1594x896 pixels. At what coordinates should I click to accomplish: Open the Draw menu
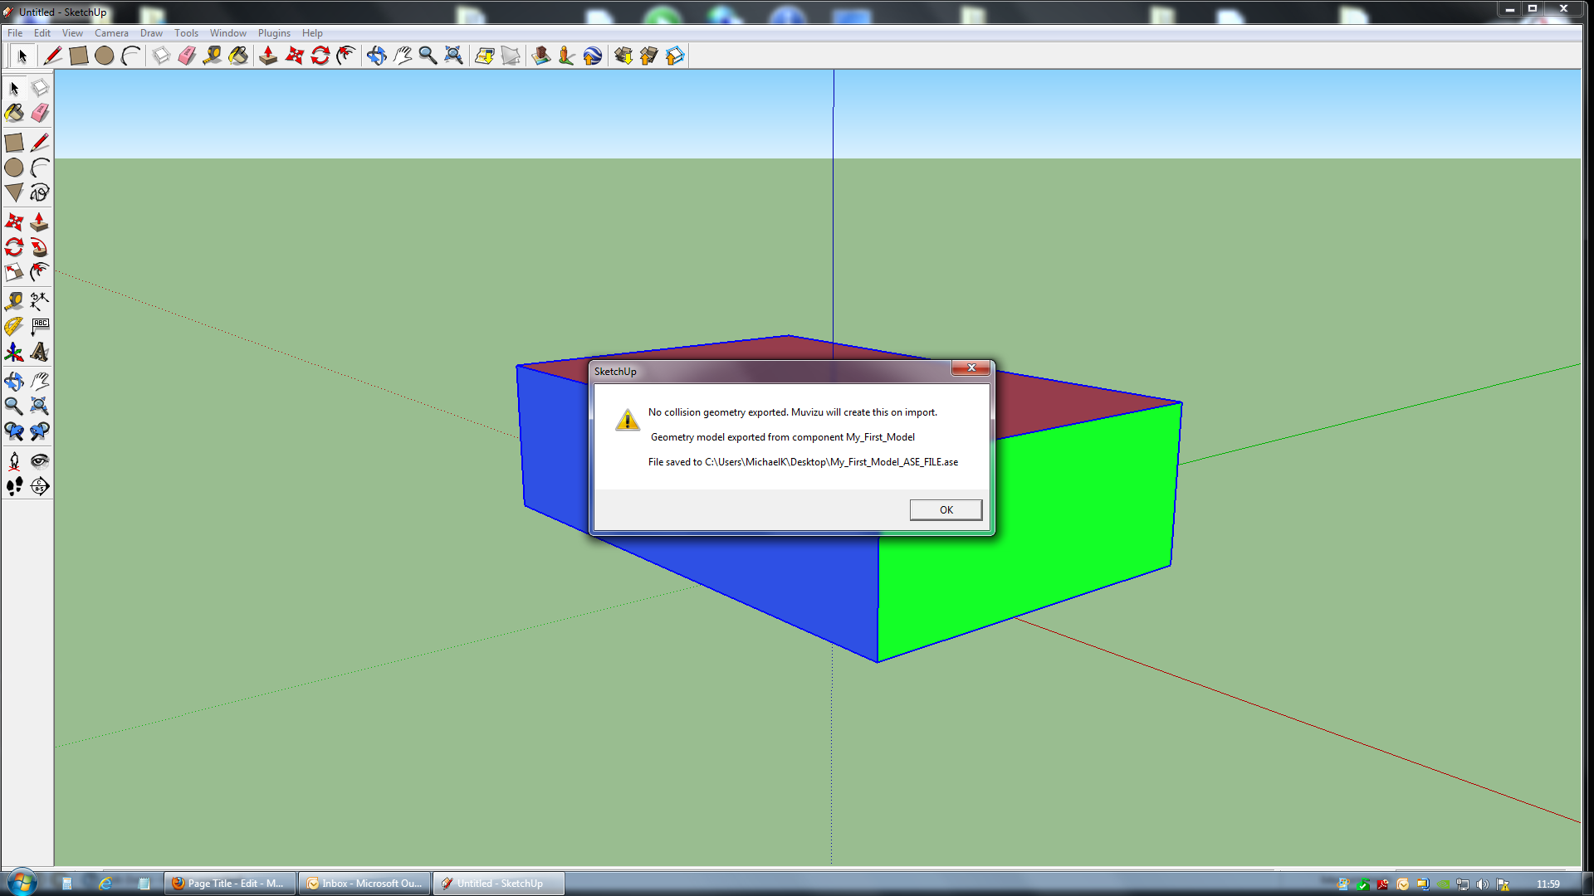tap(151, 33)
